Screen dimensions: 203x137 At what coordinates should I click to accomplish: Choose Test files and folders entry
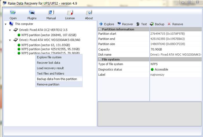click(x=59, y=73)
